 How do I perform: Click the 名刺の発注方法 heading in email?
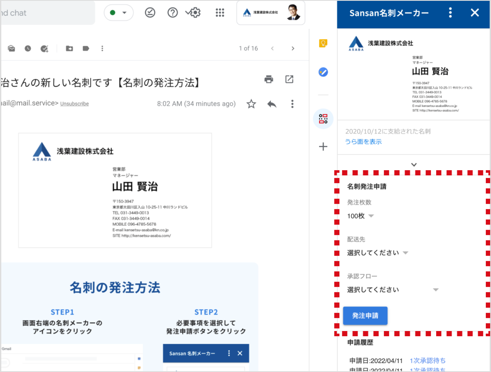click(115, 288)
